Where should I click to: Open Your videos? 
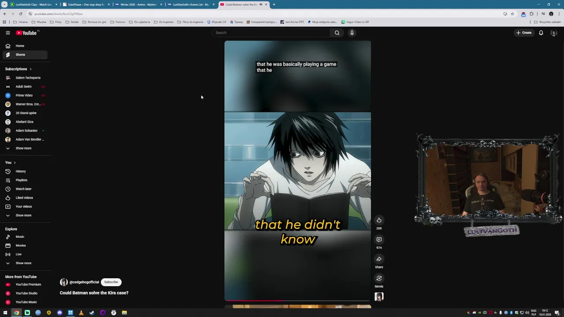click(x=25, y=206)
